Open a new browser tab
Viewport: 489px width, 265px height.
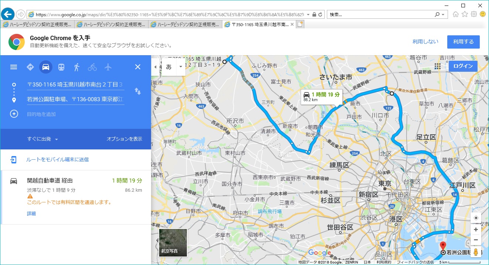point(300,25)
